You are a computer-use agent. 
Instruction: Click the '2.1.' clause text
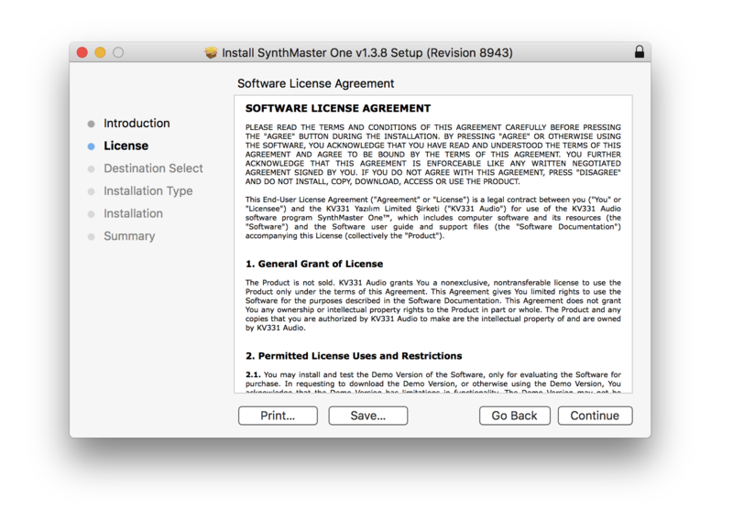click(432, 383)
